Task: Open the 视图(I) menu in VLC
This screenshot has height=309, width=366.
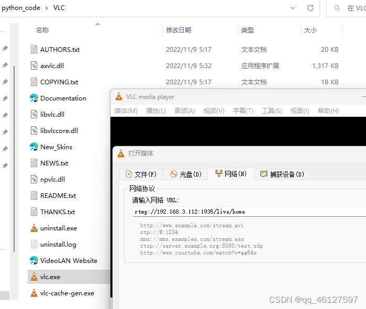Action: click(x=300, y=111)
